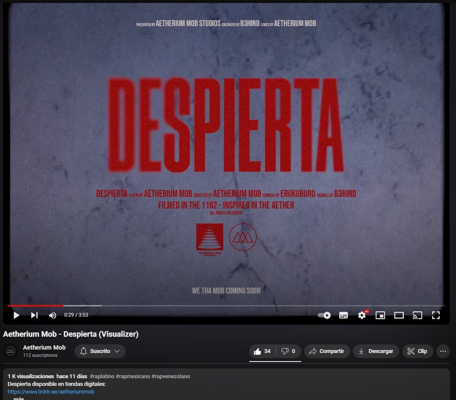Open linktr.ee/aetheriummob link
This screenshot has width=456, height=400.
coord(51,391)
